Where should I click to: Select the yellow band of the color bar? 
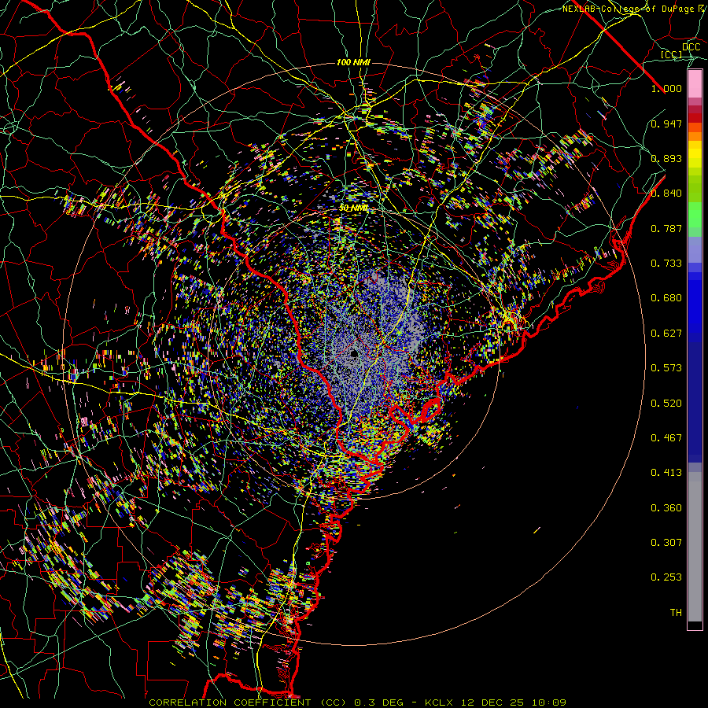(x=695, y=154)
